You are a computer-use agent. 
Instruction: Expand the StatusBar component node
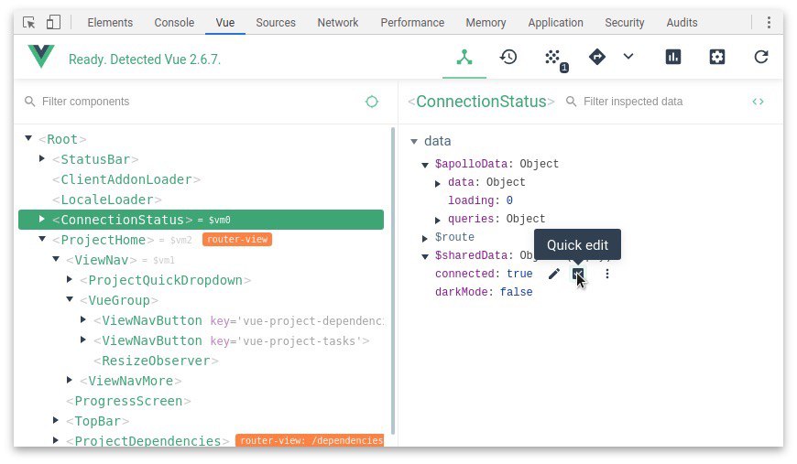pyautogui.click(x=42, y=159)
